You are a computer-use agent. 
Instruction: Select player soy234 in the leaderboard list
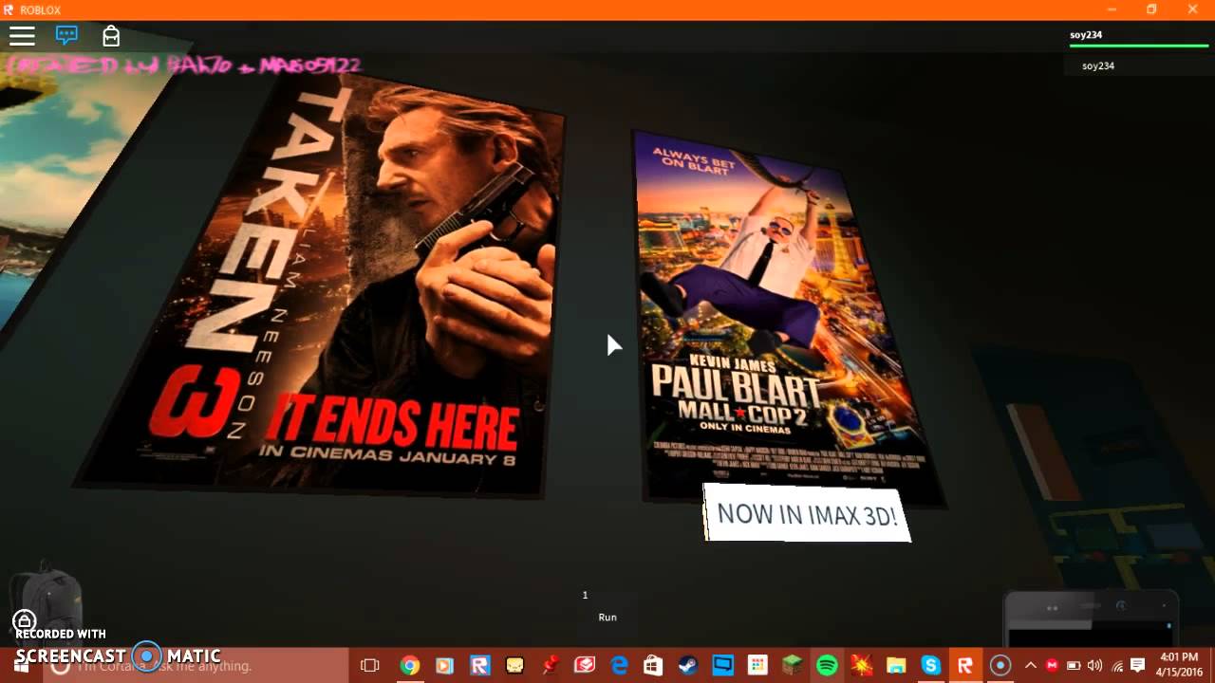[1098, 65]
